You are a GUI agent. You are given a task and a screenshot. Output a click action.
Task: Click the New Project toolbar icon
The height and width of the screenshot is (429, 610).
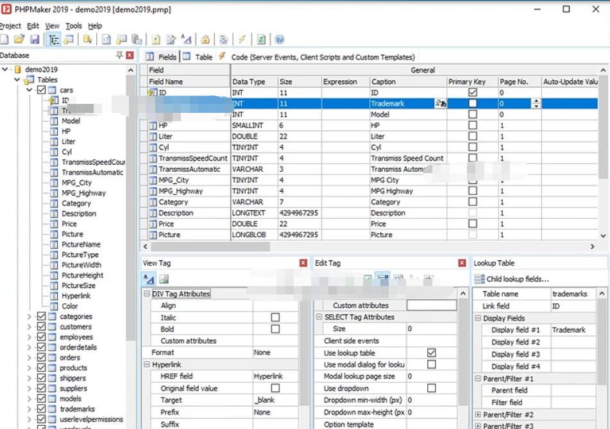click(4, 39)
